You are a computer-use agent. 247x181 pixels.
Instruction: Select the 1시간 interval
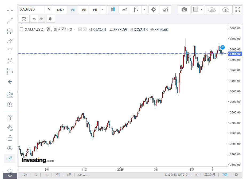click(60, 9)
